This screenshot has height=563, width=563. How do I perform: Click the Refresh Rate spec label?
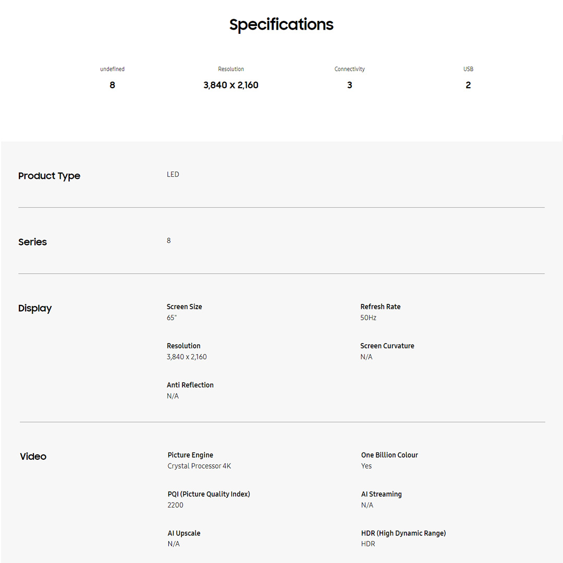pos(380,307)
